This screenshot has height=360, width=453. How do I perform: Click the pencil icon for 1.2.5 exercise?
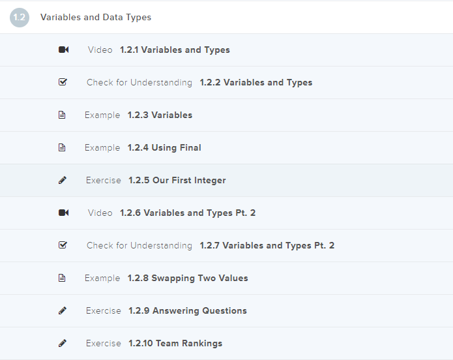[x=63, y=181]
